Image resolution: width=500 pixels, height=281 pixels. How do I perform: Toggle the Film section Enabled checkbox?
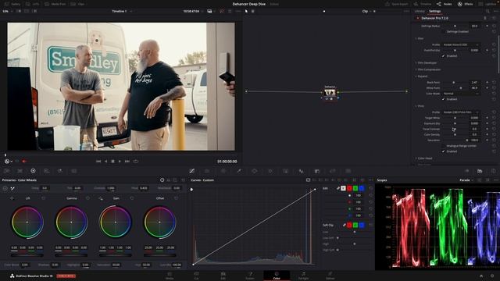click(443, 55)
